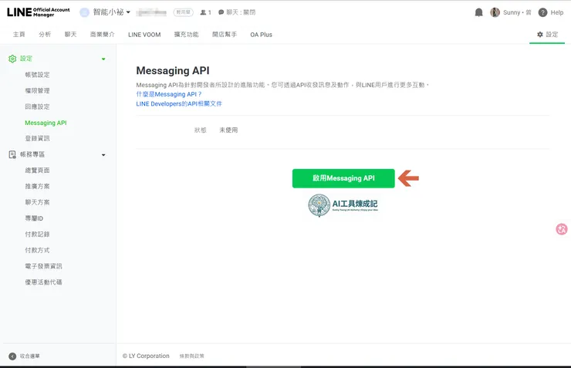Click the © LY Corporation footer text
The image size is (571, 368).
click(146, 356)
